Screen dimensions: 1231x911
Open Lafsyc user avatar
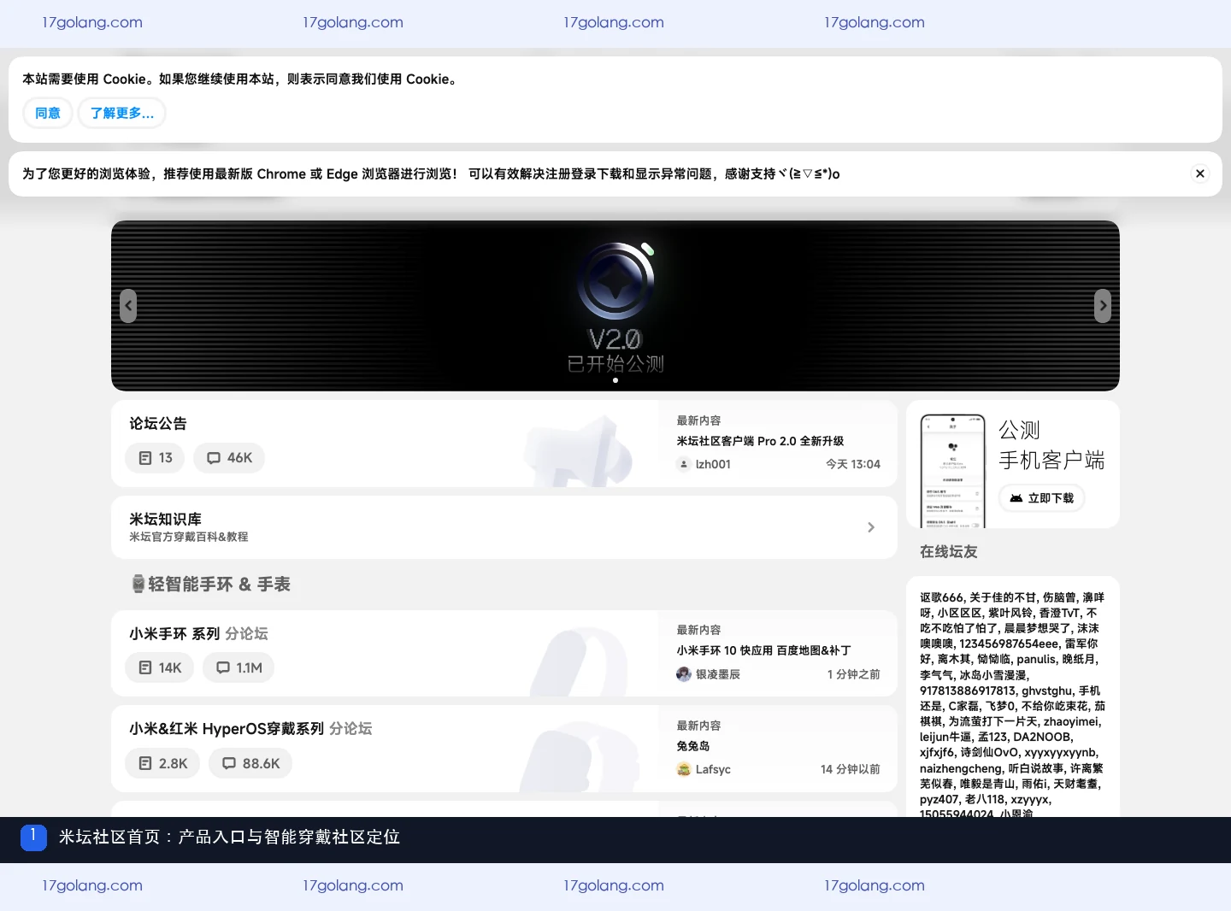tap(684, 769)
